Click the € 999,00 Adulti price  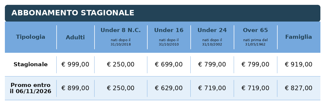tap(75, 65)
